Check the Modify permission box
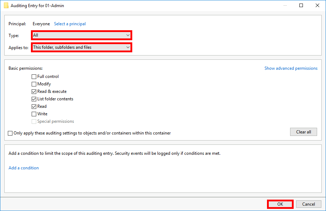Image resolution: width=326 pixels, height=211 pixels. pos(34,84)
